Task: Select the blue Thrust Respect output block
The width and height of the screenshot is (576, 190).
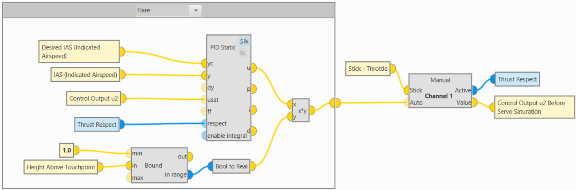Action: (x=517, y=79)
